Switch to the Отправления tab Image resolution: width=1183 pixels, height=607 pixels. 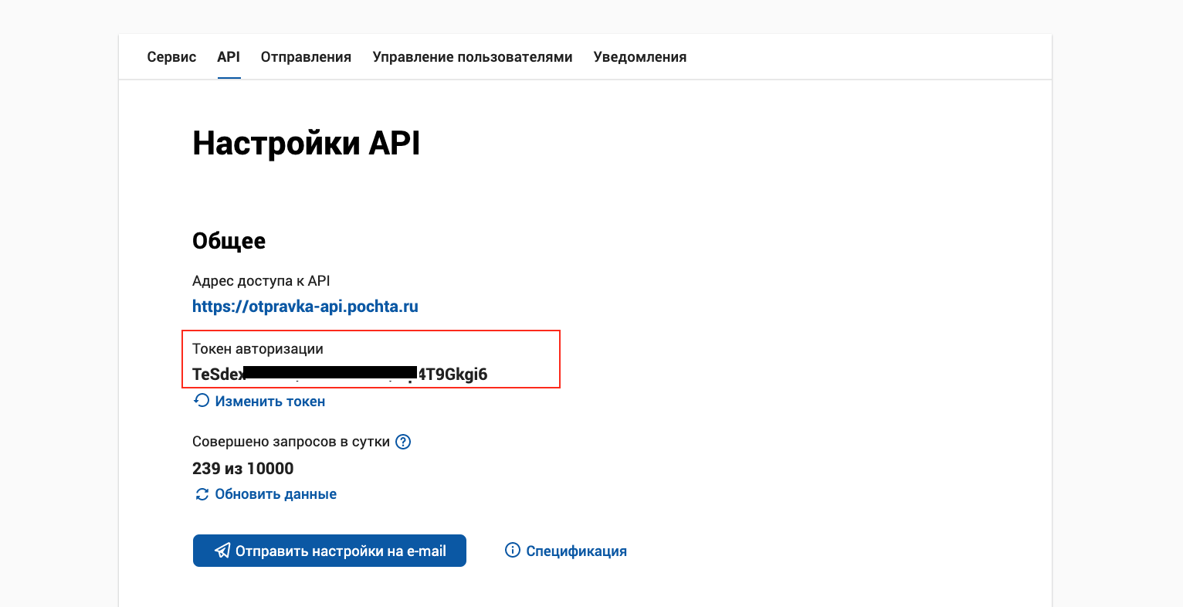306,57
